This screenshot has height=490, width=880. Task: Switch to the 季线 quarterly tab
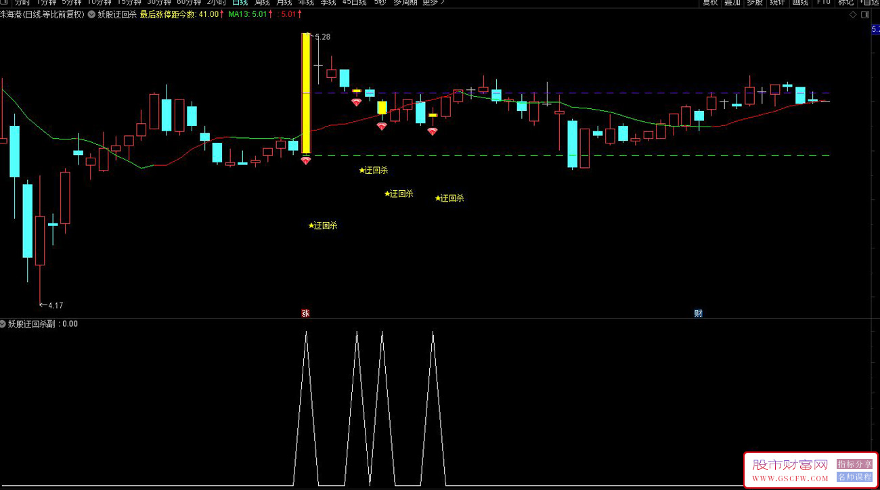click(x=328, y=2)
